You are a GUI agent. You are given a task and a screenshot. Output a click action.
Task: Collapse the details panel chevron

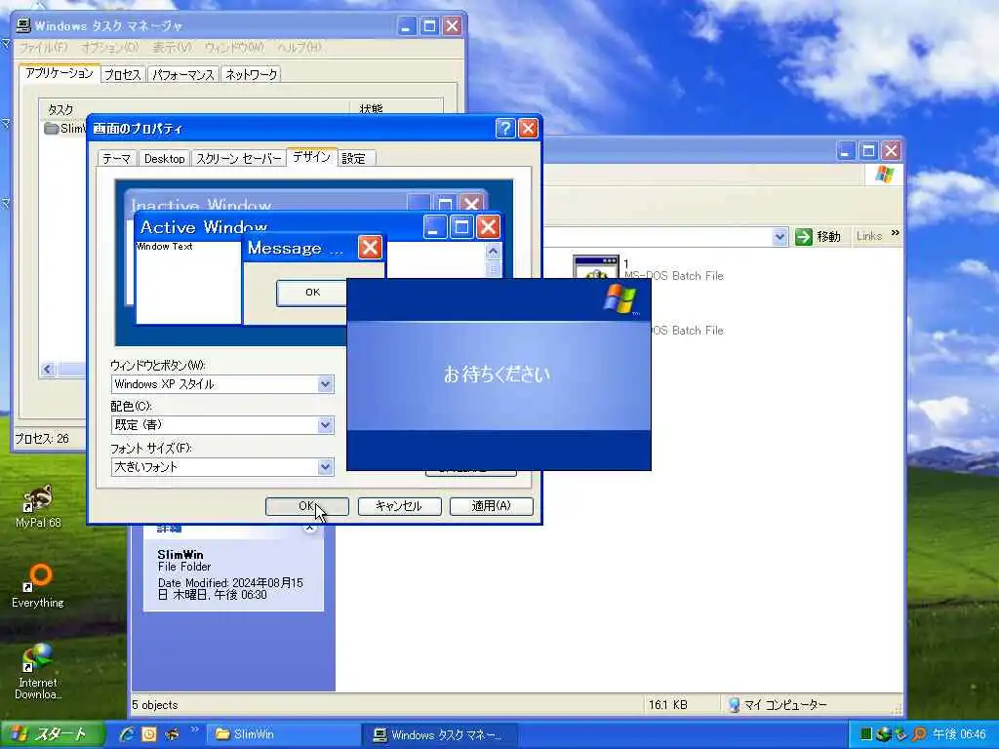[x=309, y=528]
